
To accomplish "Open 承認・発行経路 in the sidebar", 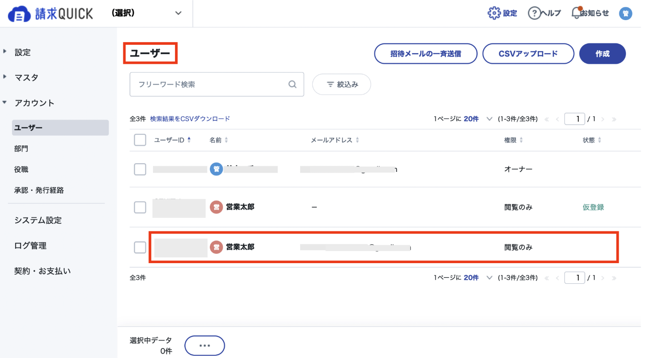I will pyautogui.click(x=39, y=190).
